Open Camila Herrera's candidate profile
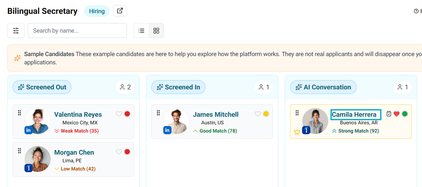 pos(354,114)
